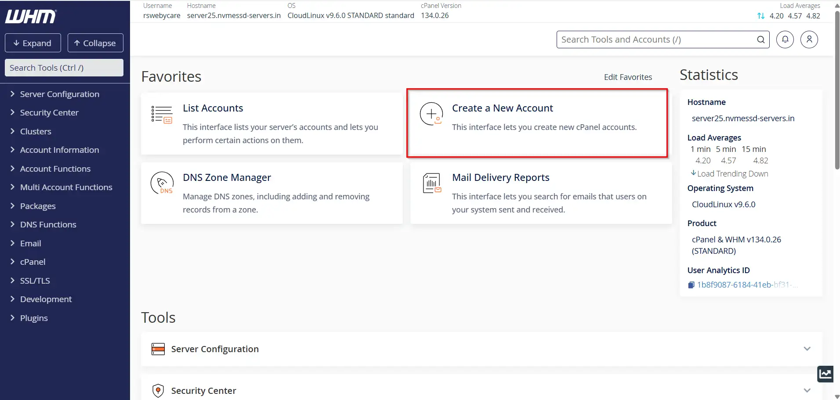Click the Security Center shield icon
Screen dimensions: 840x400
158,390
